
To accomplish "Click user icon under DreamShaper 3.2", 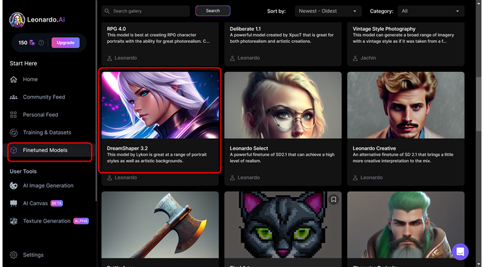I will click(110, 178).
